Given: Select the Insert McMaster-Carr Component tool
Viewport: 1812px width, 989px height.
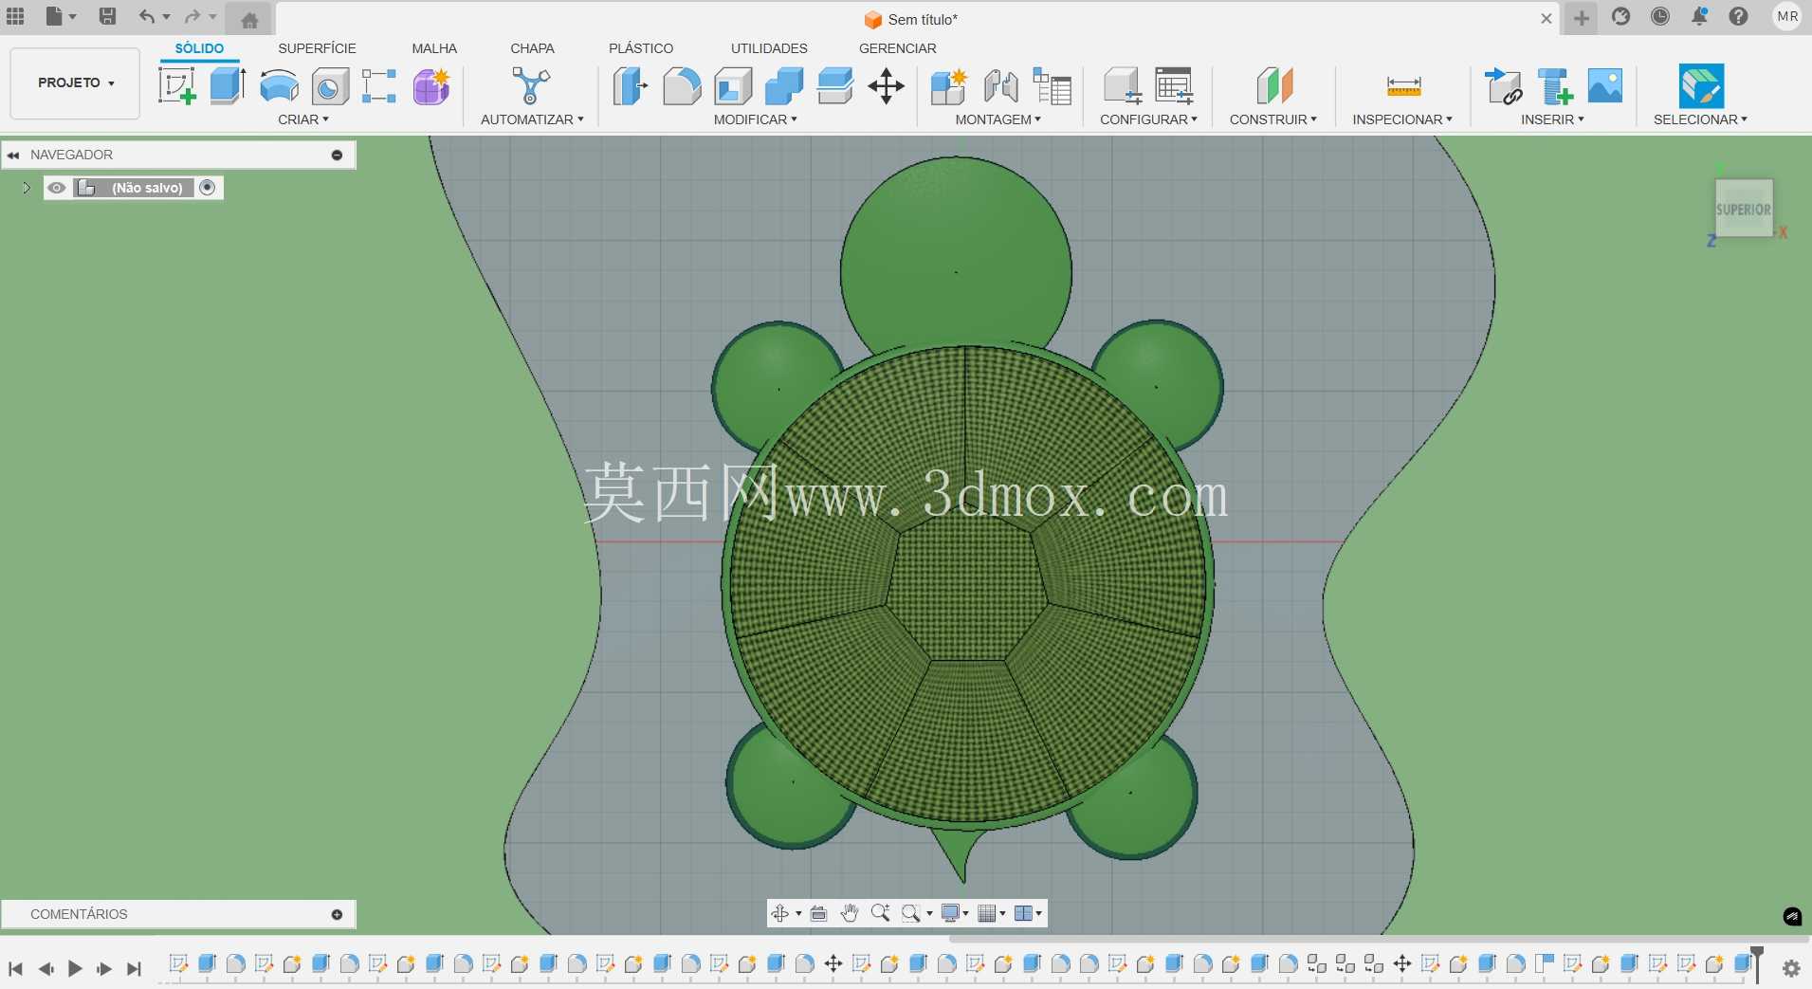Looking at the screenshot, I should pyautogui.click(x=1555, y=86).
